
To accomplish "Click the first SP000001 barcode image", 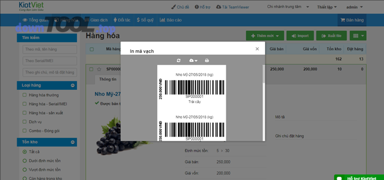I will pyautogui.click(x=195, y=87).
